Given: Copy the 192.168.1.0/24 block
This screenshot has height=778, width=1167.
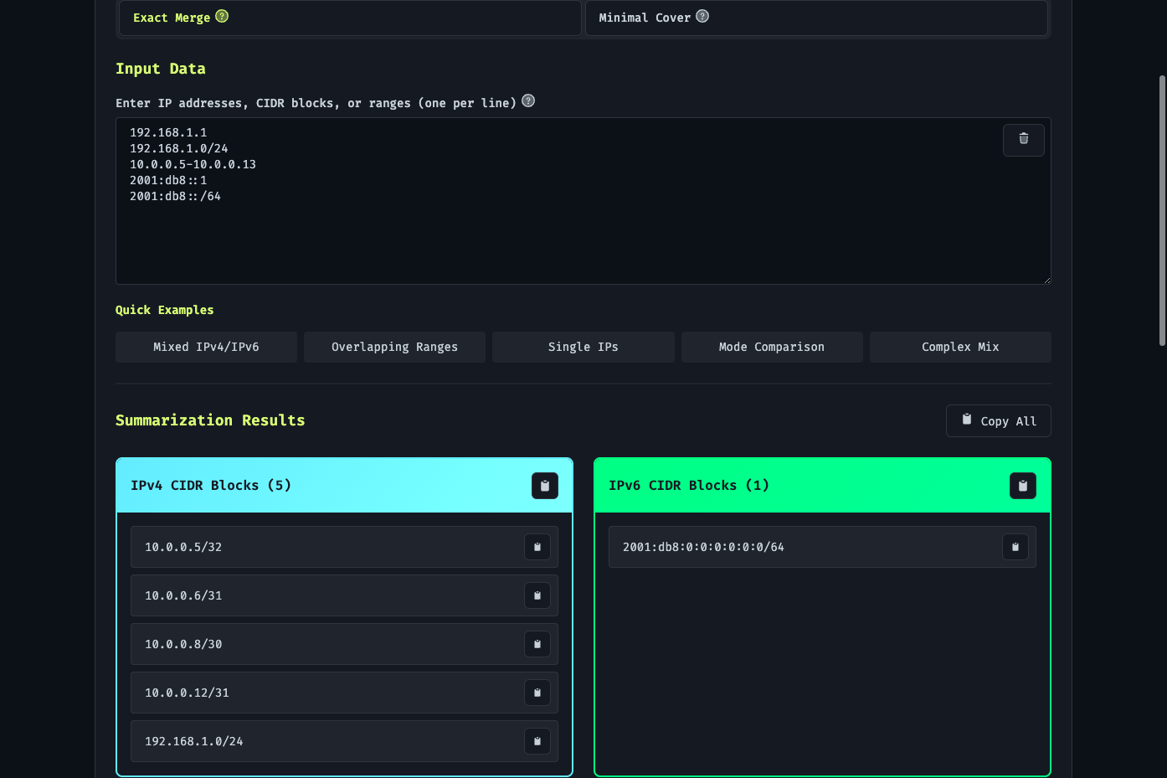Looking at the screenshot, I should tap(537, 741).
